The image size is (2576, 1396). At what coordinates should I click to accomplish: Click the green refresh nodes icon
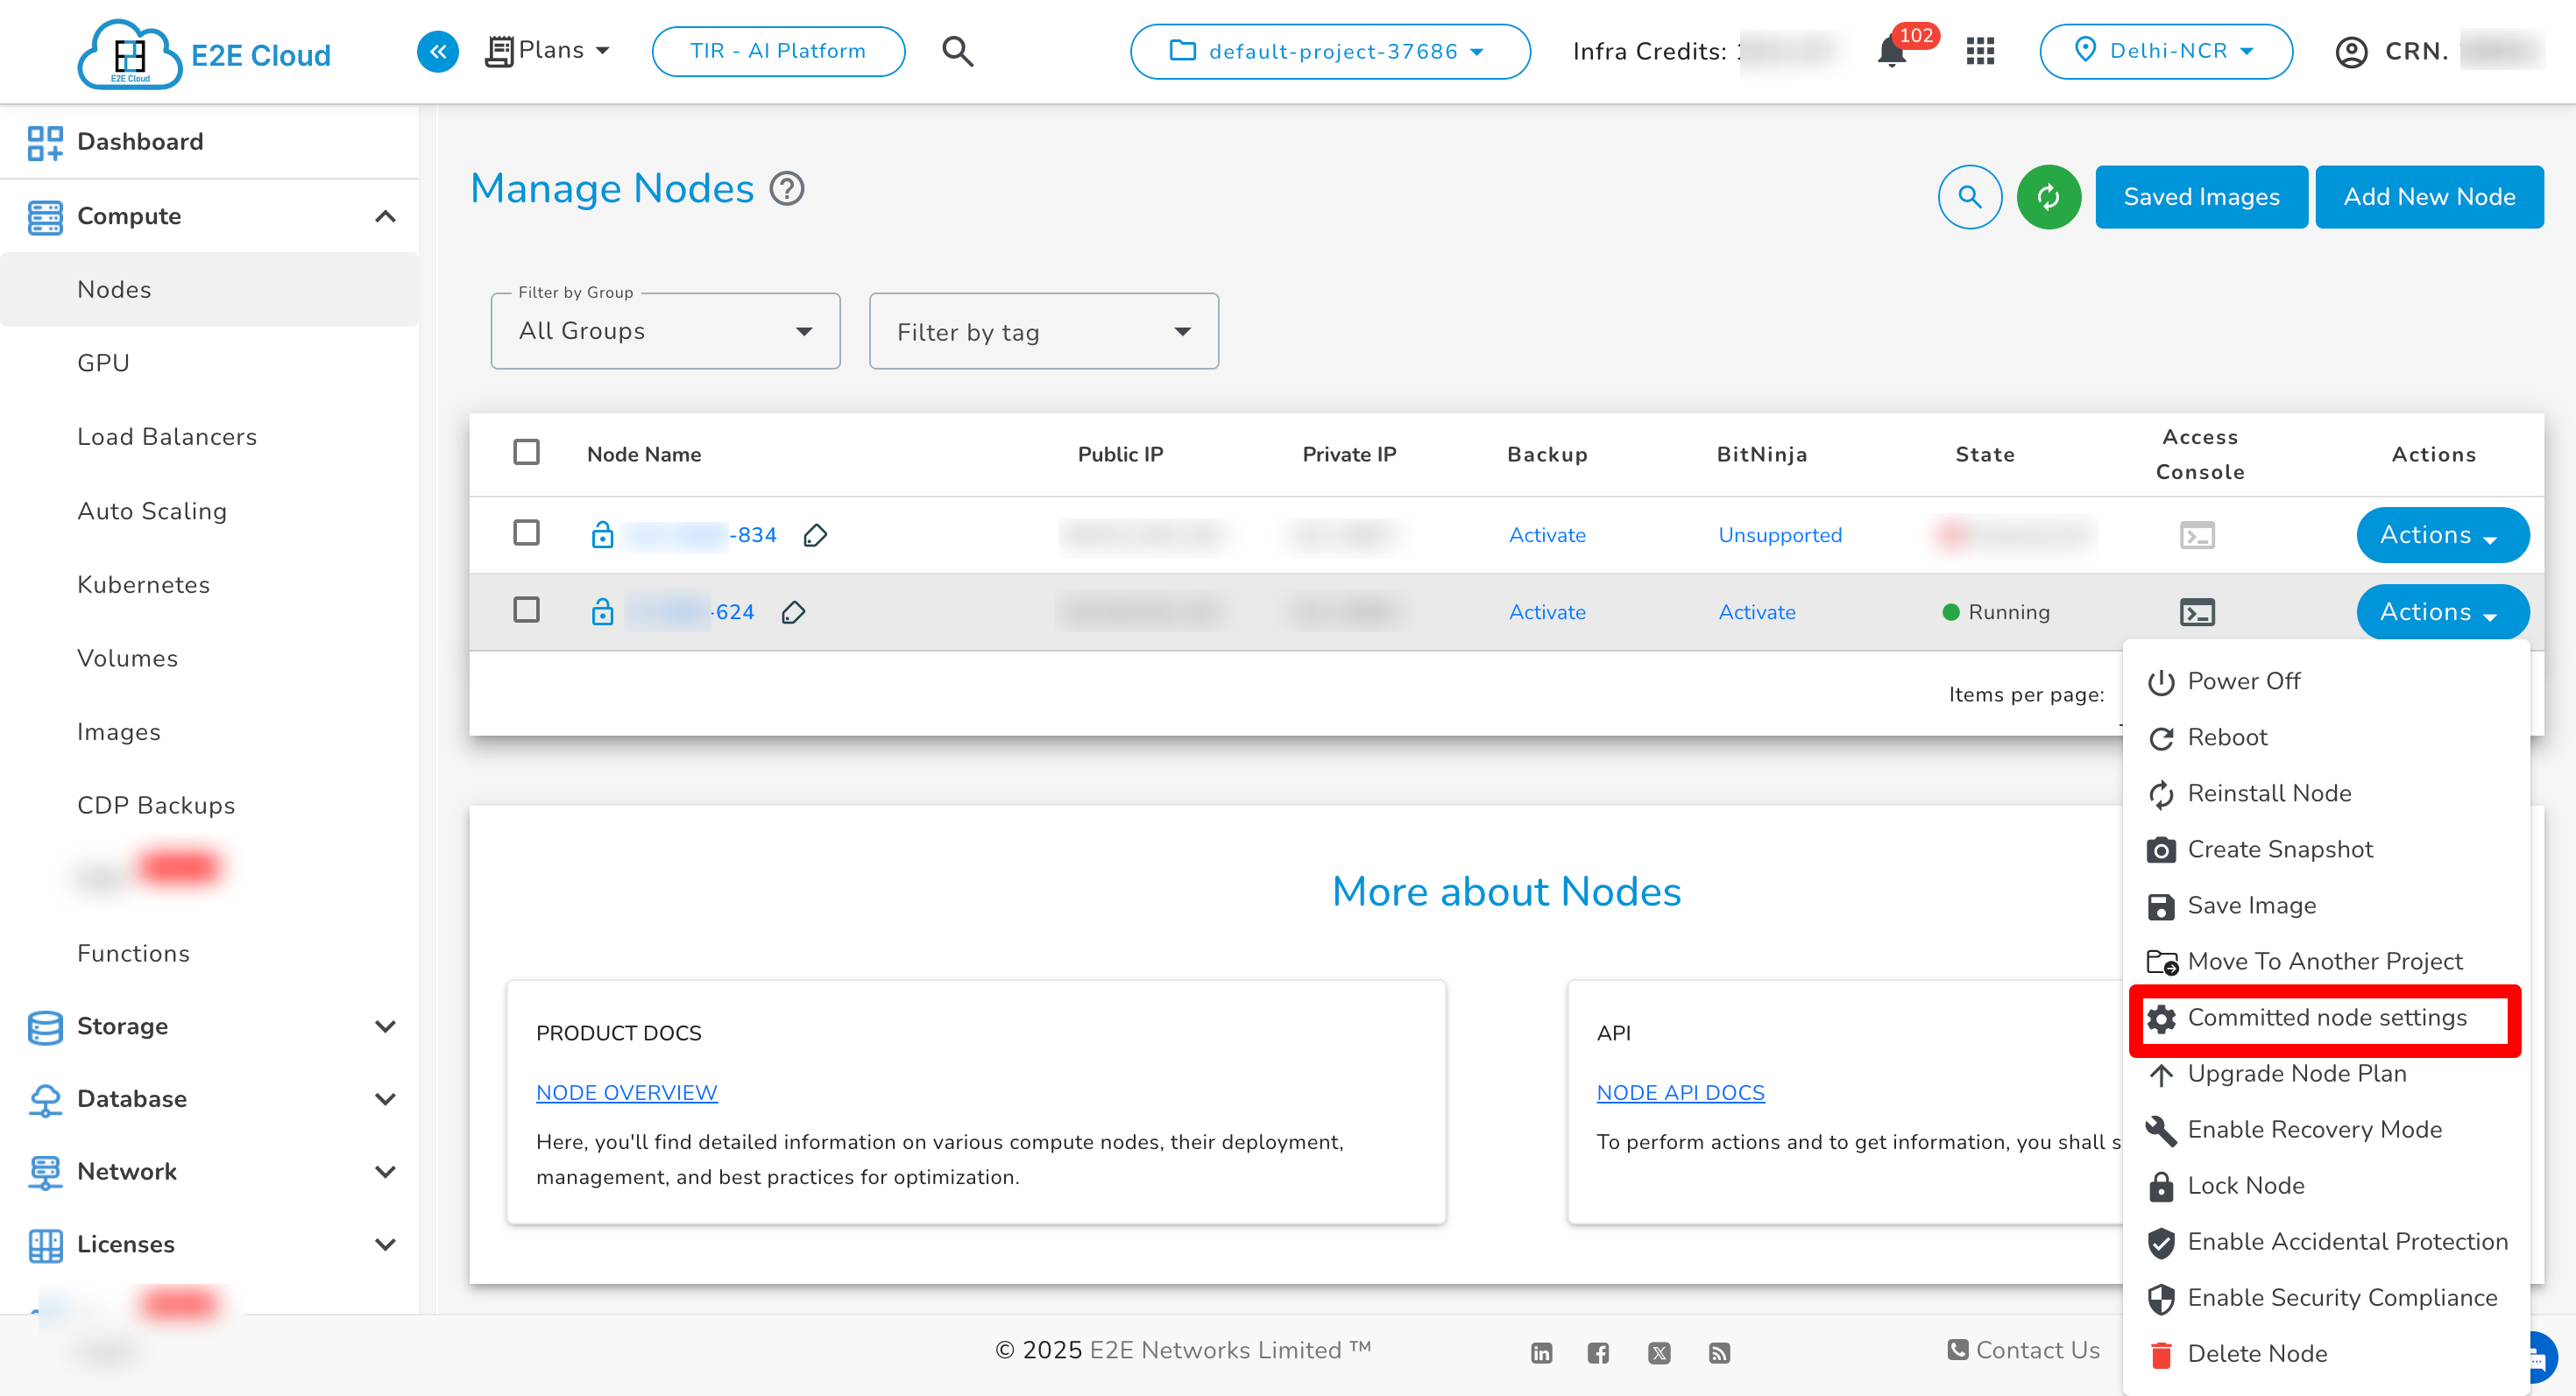tap(2049, 197)
